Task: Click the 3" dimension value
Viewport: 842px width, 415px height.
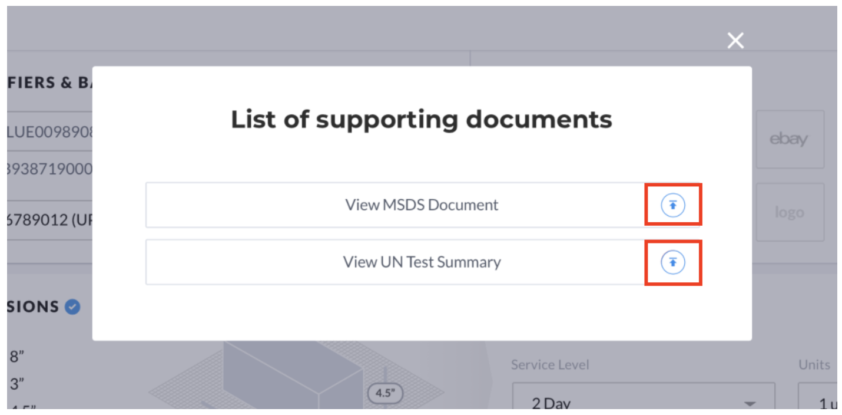Action: (17, 384)
